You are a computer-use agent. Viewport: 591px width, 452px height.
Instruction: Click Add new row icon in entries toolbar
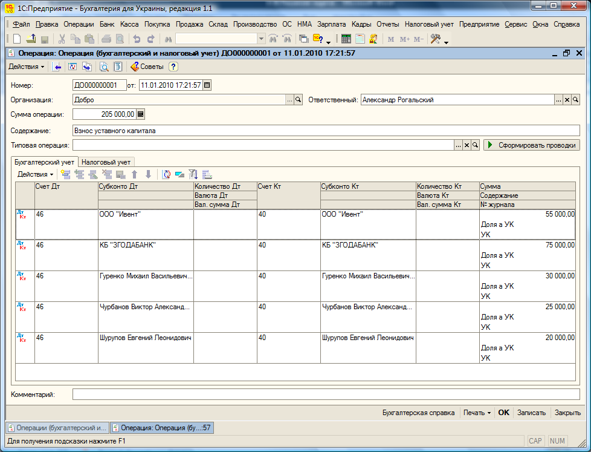point(66,174)
